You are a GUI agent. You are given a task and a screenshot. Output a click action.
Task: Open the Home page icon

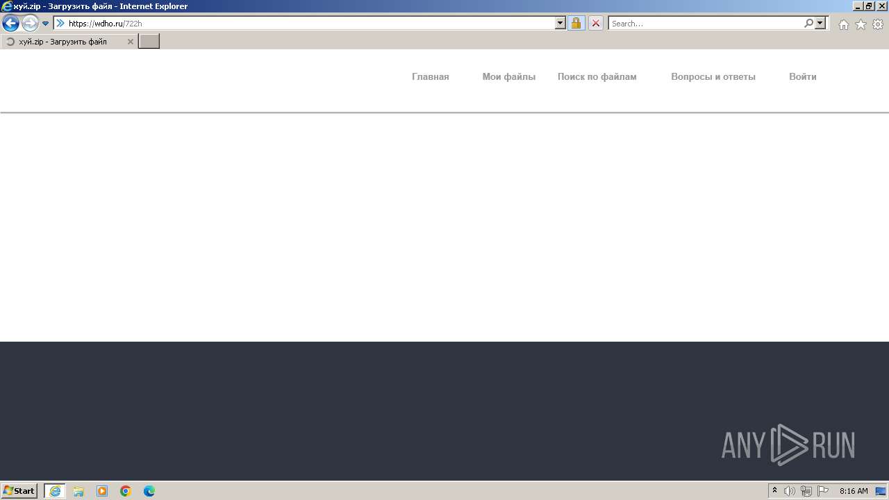(x=843, y=24)
